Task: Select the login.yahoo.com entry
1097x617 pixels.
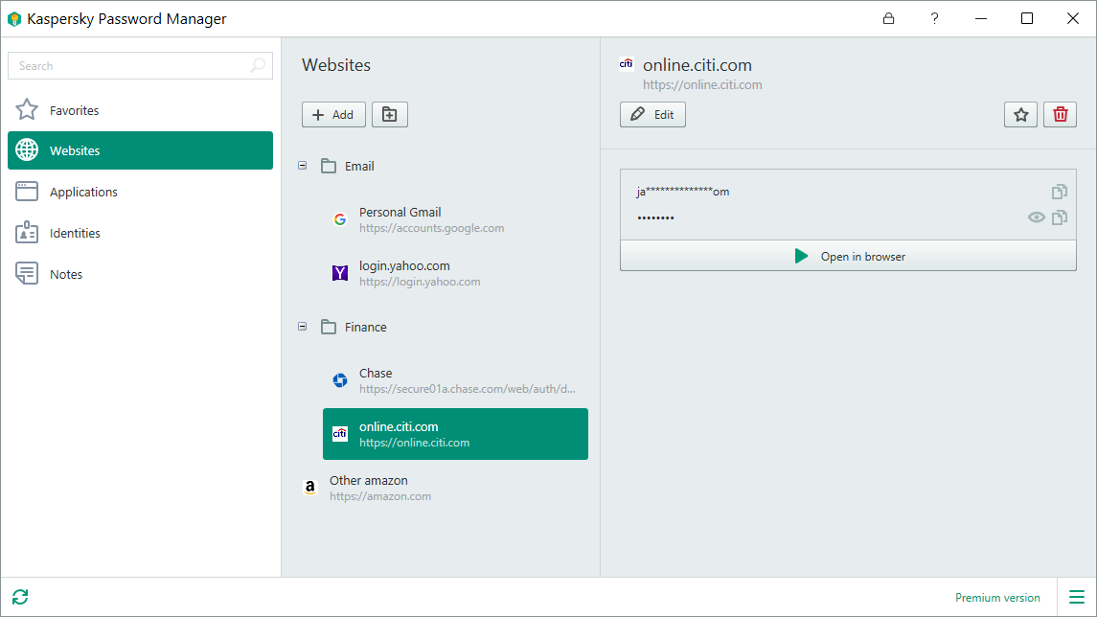Action: pos(455,273)
